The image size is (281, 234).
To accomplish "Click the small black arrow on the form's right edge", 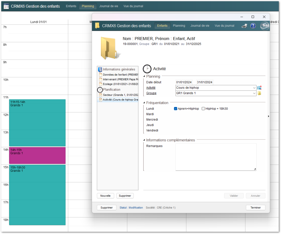I will click(268, 116).
